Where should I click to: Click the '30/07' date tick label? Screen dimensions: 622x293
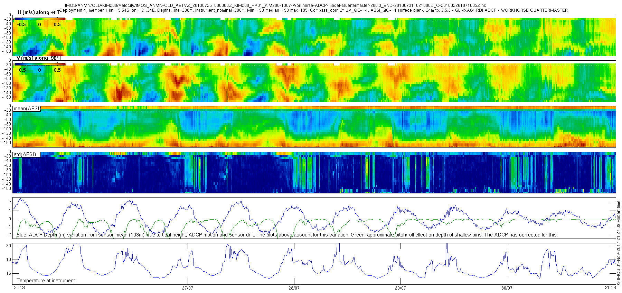click(x=507, y=288)
